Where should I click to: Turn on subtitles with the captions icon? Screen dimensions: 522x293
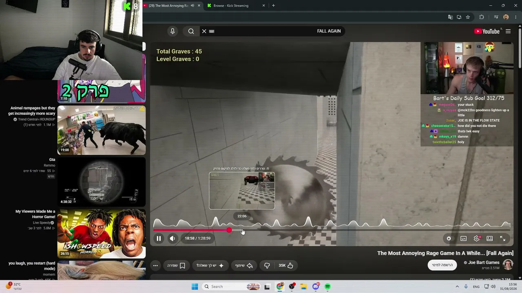click(464, 238)
